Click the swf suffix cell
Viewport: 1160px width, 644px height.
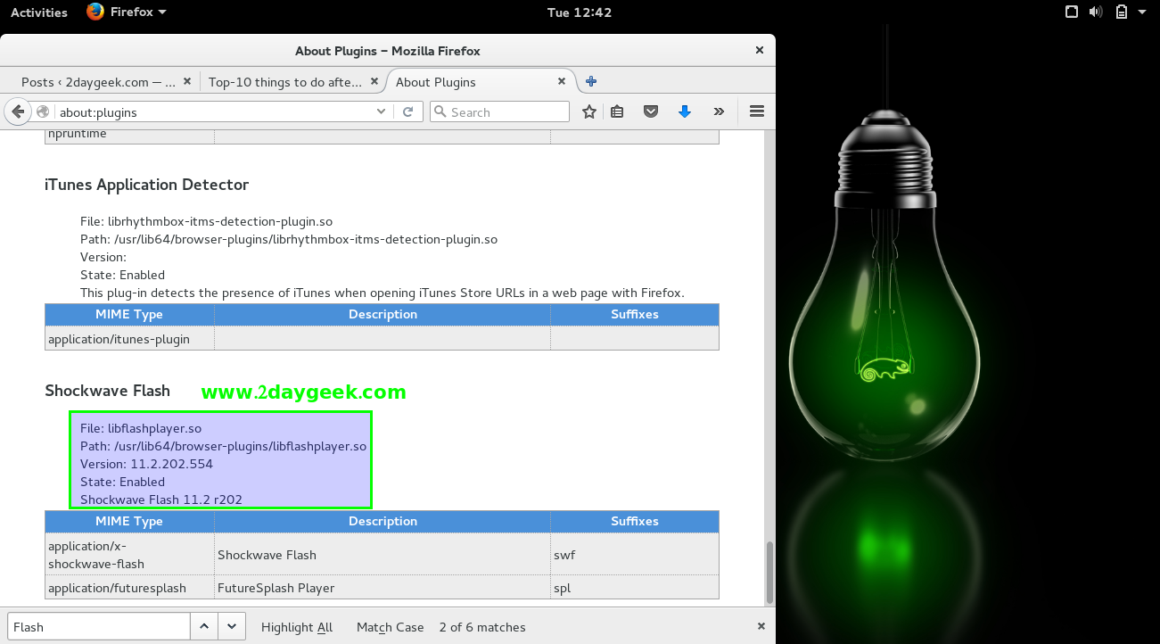click(x=635, y=555)
